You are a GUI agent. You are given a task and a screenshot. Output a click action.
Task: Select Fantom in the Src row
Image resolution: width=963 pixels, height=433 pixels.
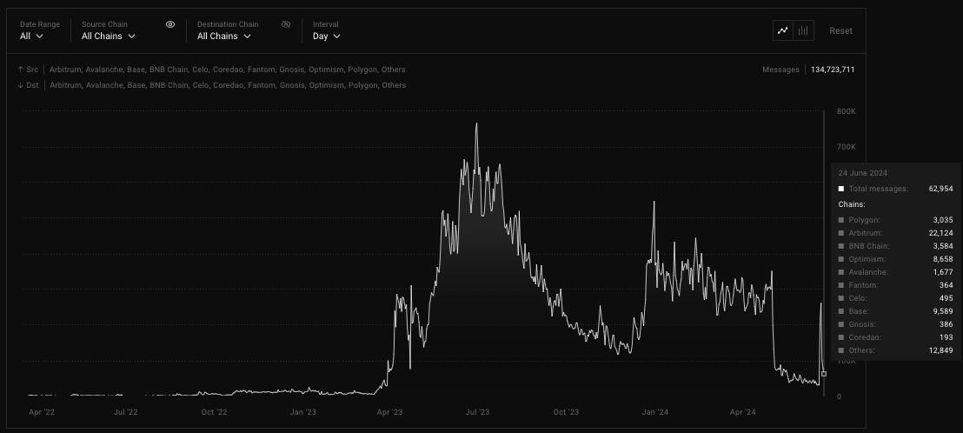pos(261,70)
